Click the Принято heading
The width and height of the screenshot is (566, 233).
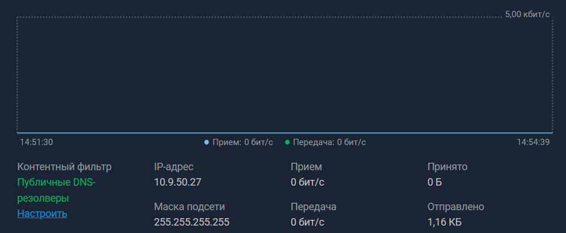tap(448, 167)
